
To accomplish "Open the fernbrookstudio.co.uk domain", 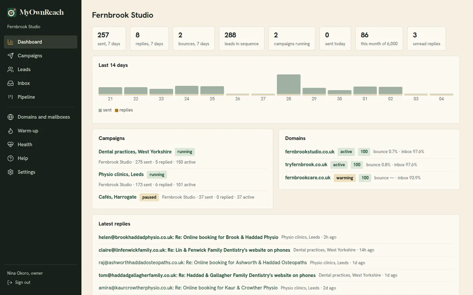I will (x=310, y=151).
